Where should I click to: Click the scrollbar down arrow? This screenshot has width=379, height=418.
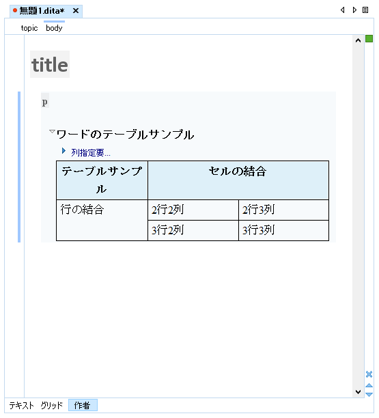tap(359, 391)
